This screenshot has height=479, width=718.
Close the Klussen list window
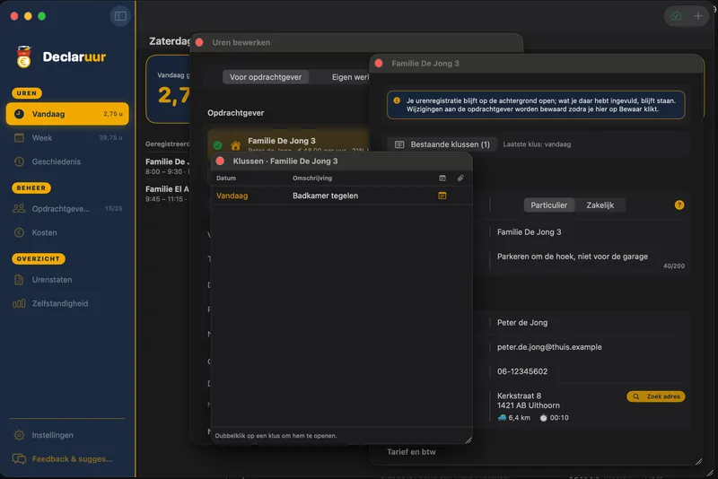pos(220,161)
